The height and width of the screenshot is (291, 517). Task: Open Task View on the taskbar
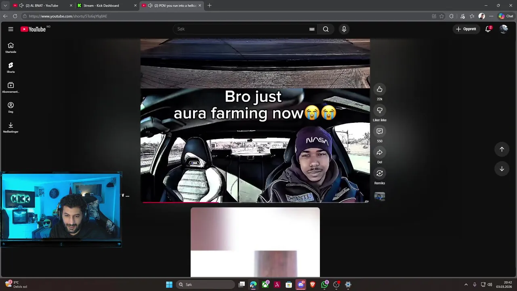click(x=242, y=285)
